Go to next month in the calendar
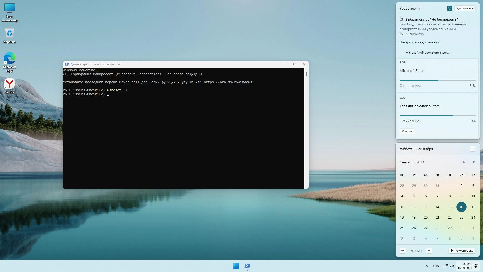The image size is (483, 272). [x=473, y=162]
